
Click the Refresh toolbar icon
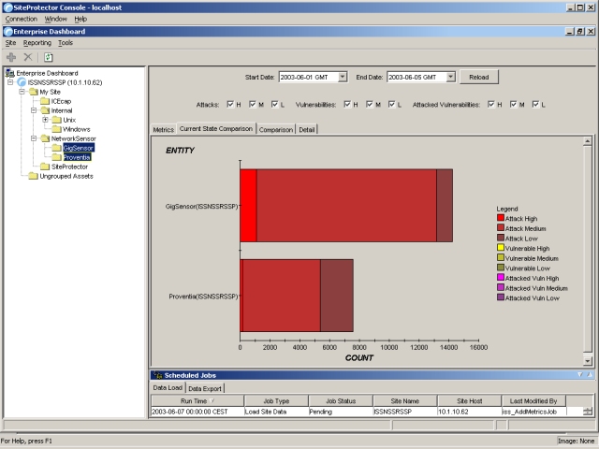(48, 57)
